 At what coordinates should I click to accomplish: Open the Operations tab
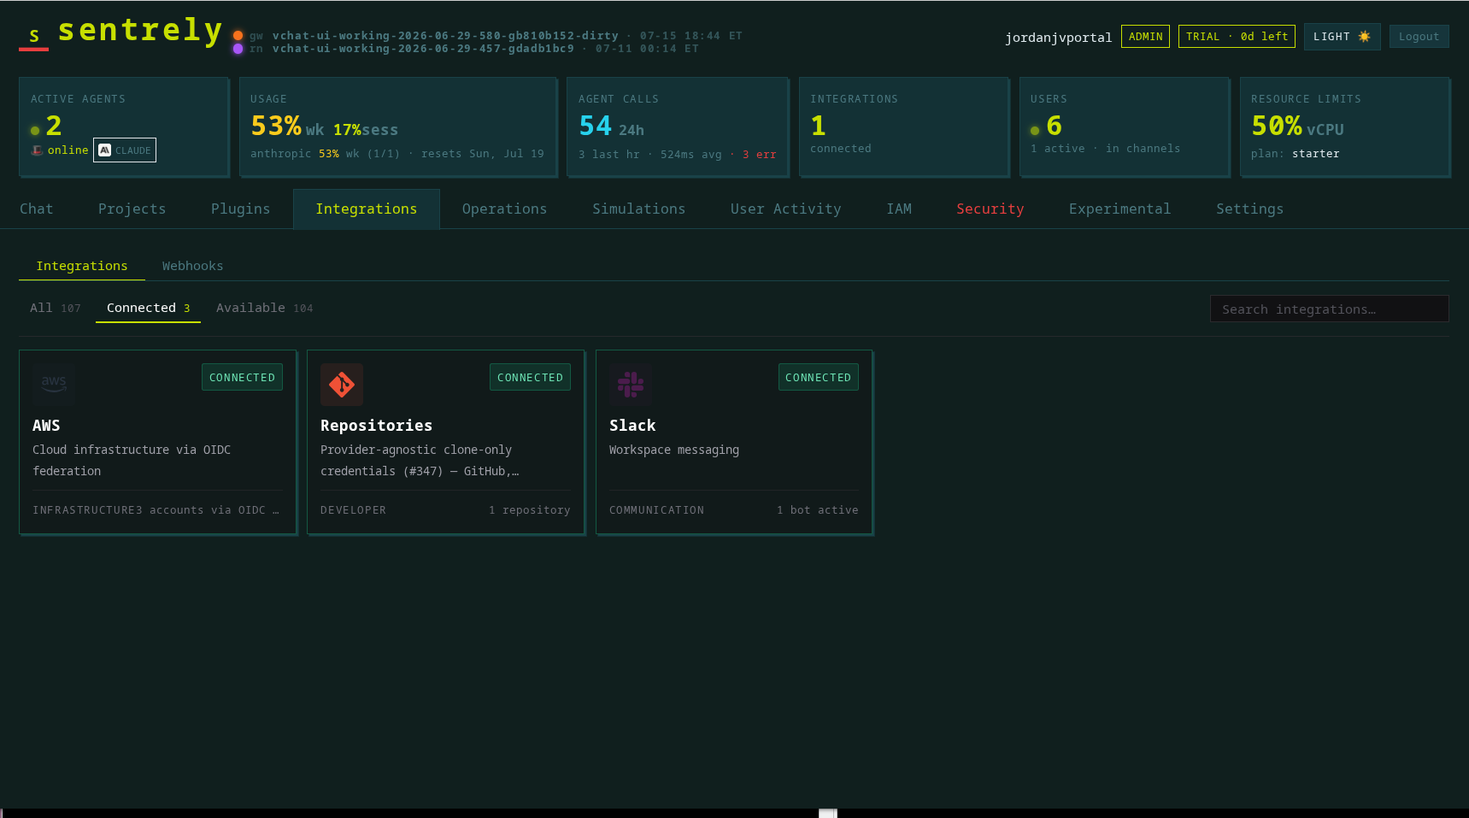click(x=504, y=209)
